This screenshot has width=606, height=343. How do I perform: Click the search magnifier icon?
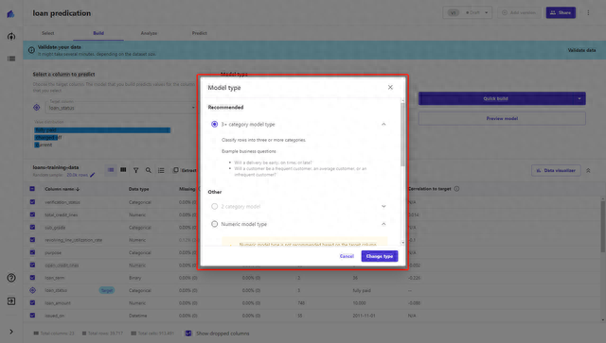point(149,170)
